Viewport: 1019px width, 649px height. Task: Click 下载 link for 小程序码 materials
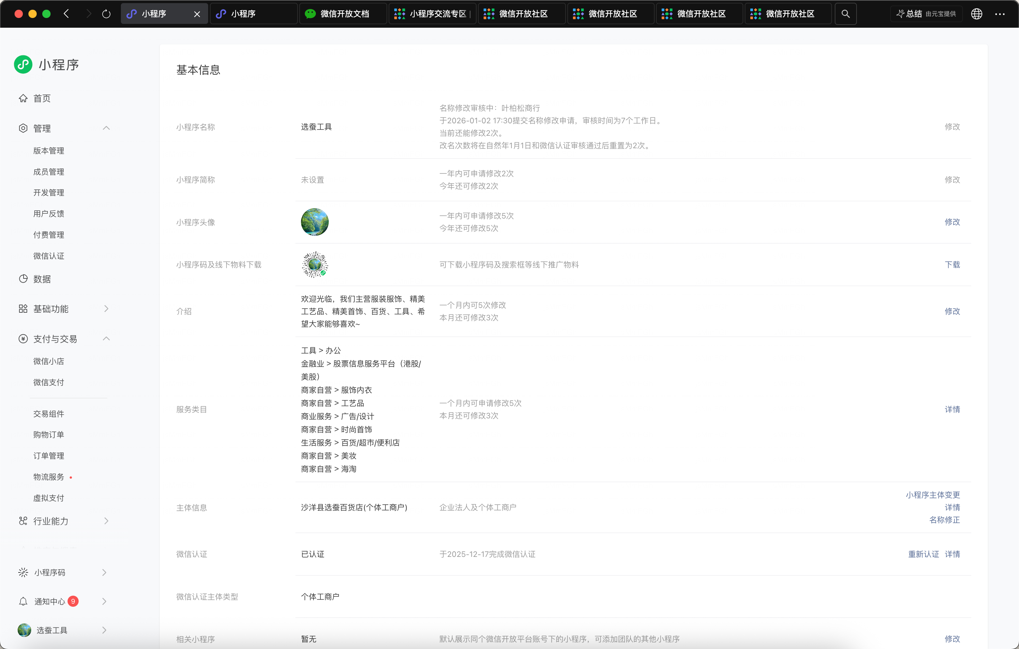[x=952, y=265]
